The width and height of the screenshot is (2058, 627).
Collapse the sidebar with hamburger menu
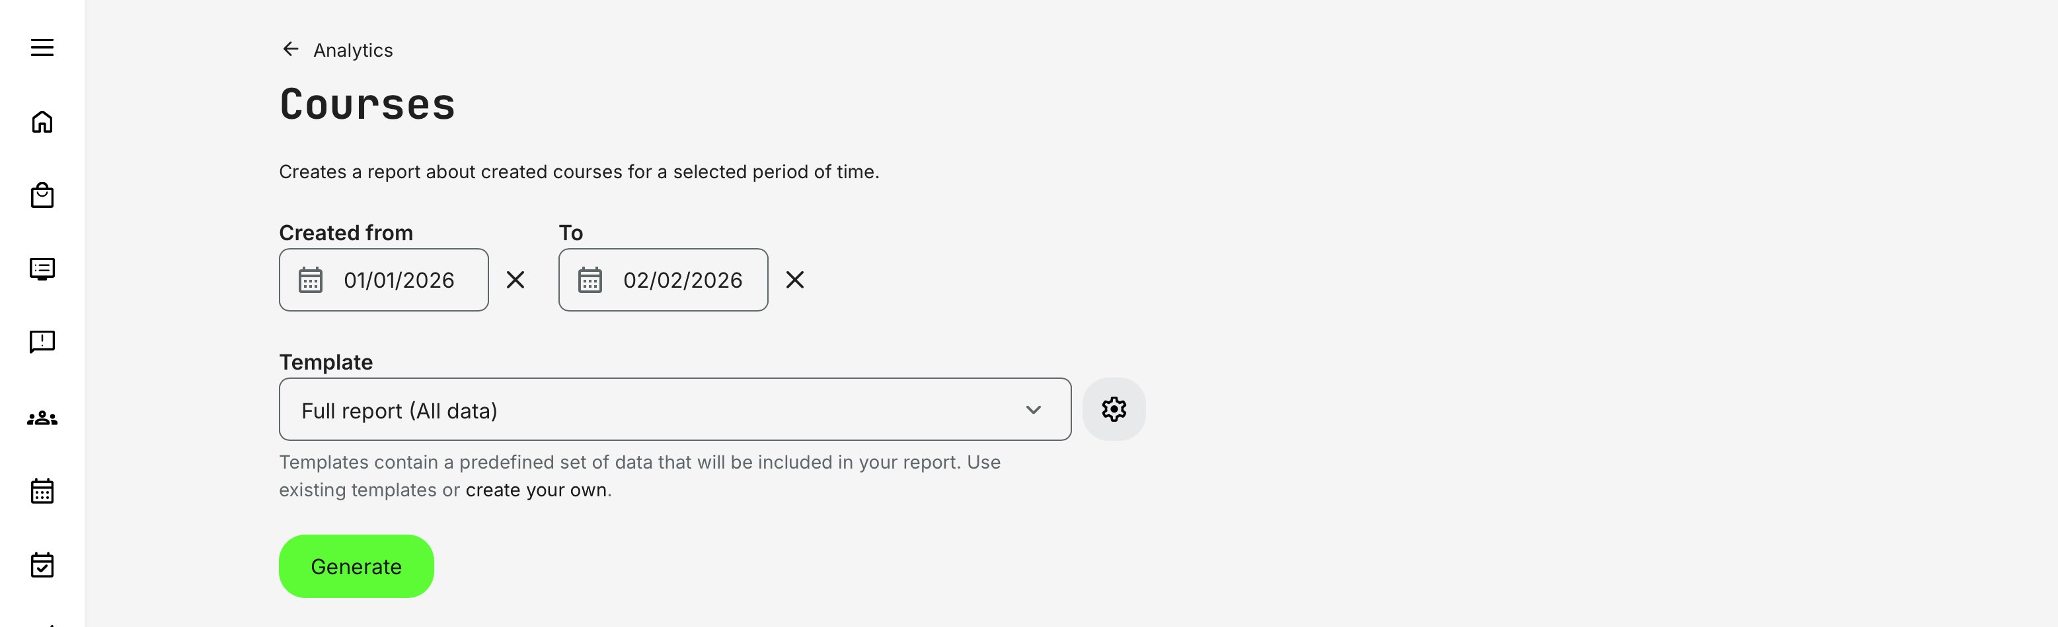click(41, 48)
